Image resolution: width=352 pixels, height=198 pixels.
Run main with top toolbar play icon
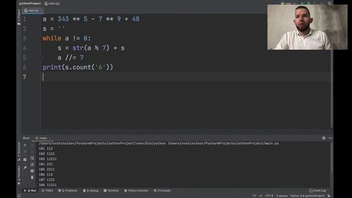pos(302,3)
